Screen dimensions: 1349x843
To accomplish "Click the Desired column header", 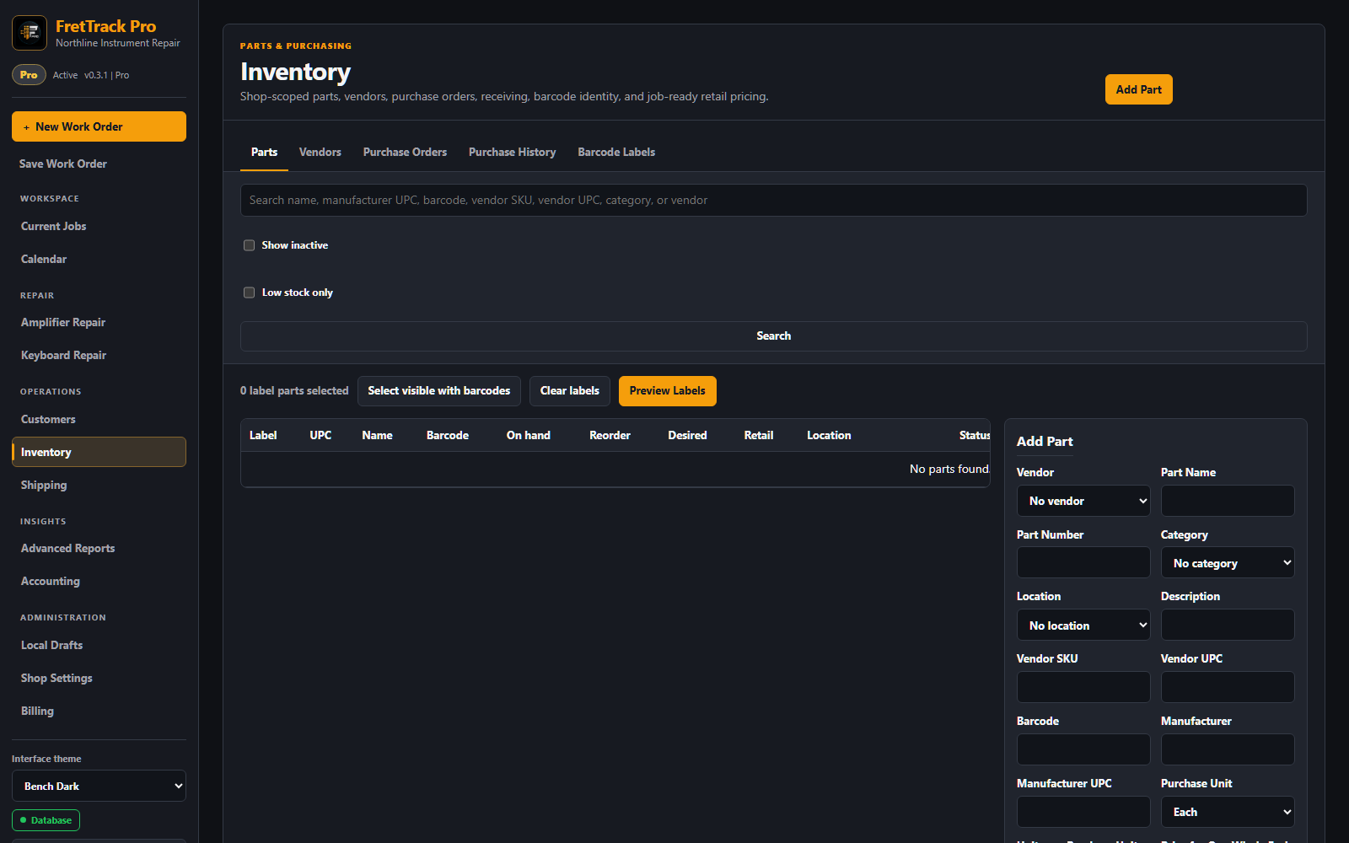I will 687,435.
